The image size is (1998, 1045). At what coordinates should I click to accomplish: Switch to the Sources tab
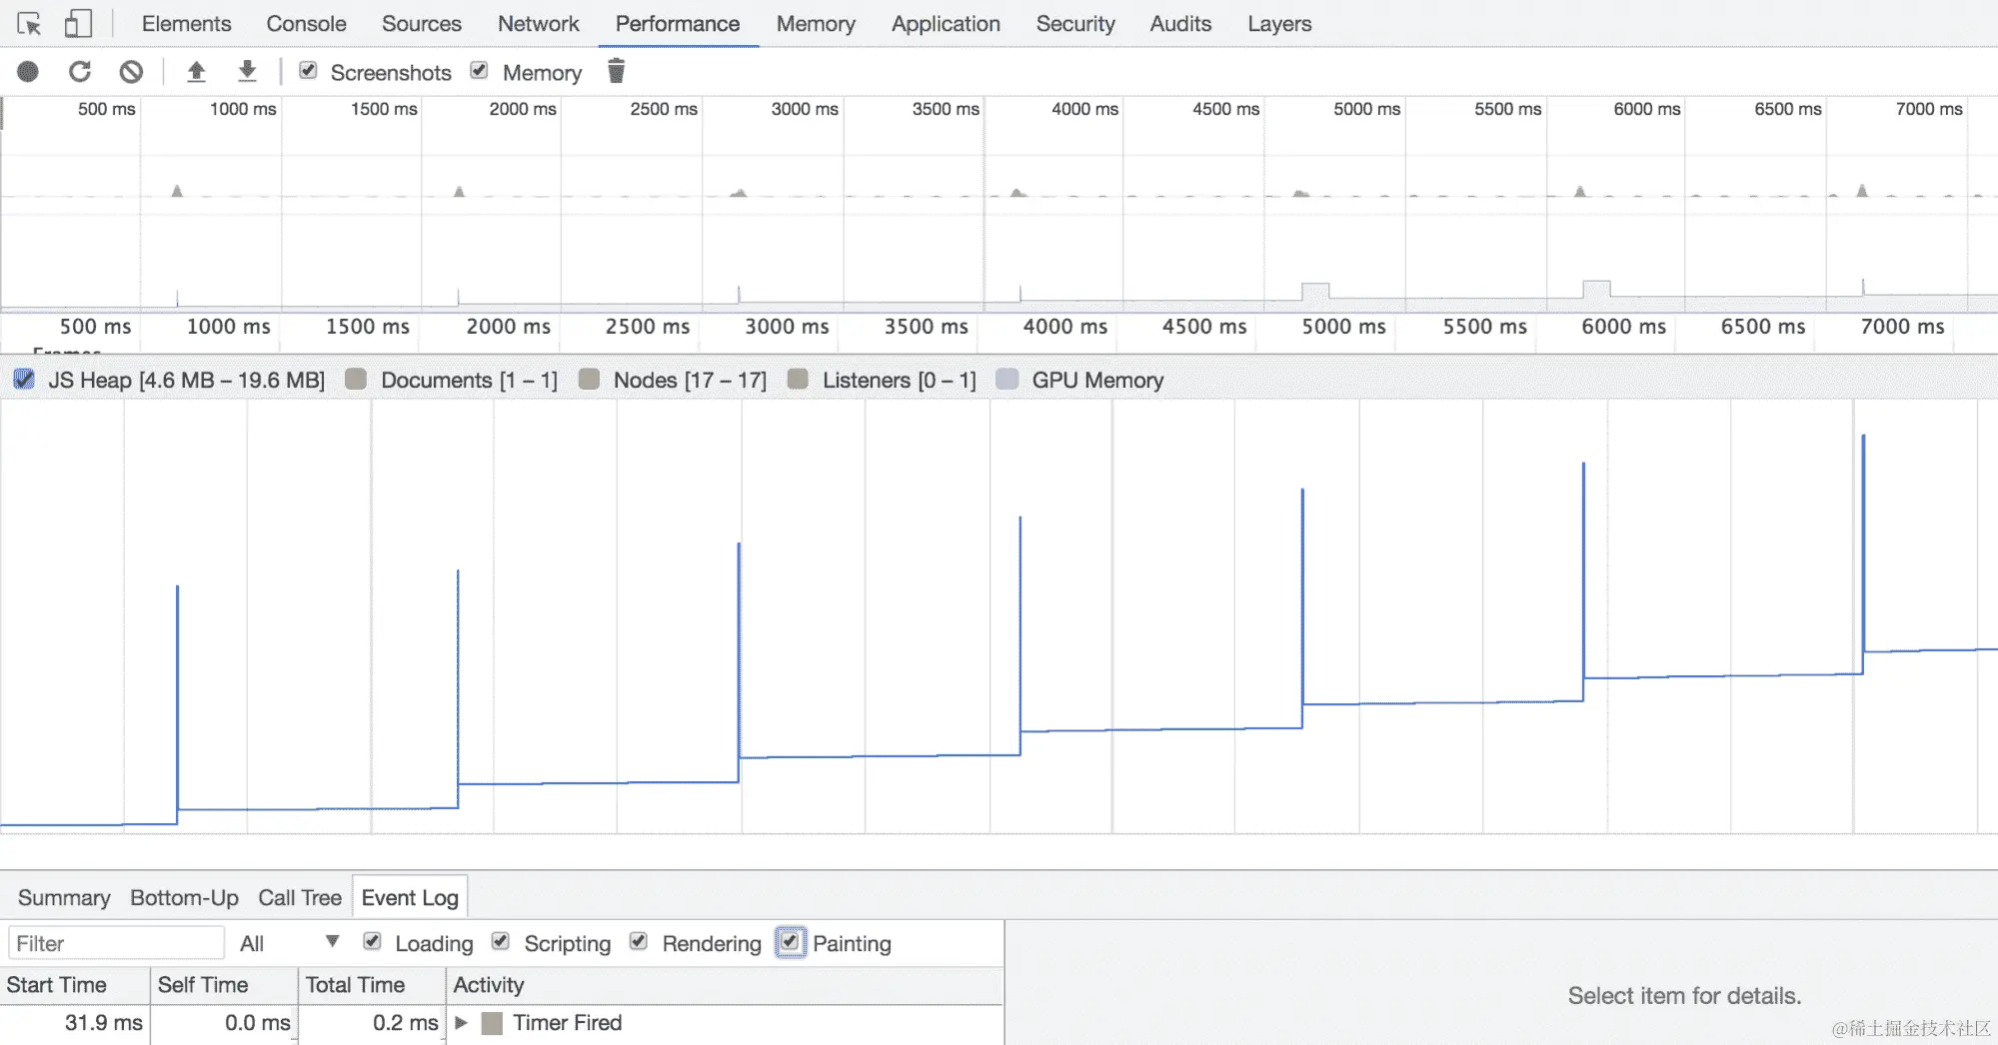coord(422,24)
